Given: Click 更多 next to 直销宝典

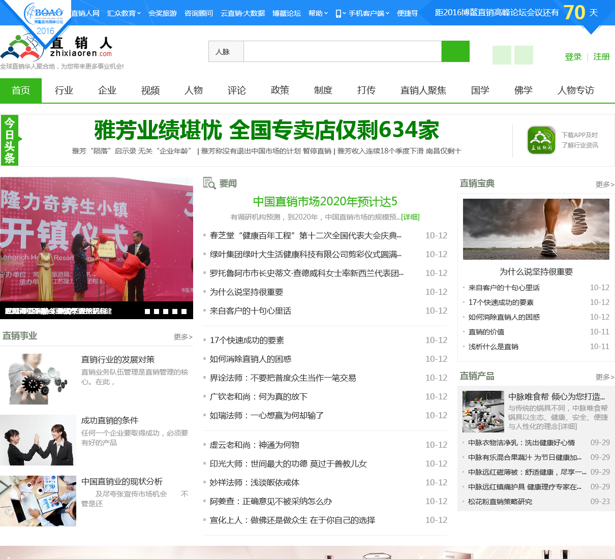Looking at the screenshot, I should [x=605, y=184].
